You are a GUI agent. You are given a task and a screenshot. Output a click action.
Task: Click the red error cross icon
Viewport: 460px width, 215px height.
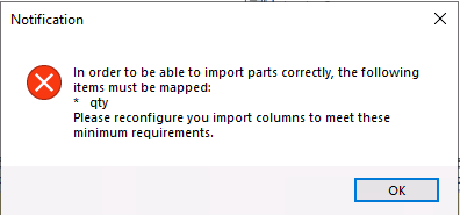44,83
